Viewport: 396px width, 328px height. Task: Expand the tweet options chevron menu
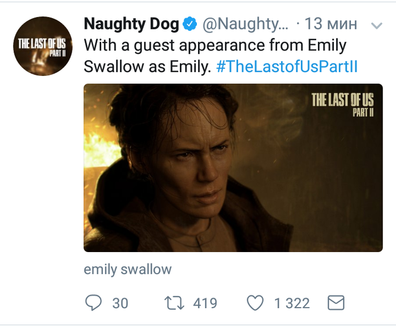[376, 25]
